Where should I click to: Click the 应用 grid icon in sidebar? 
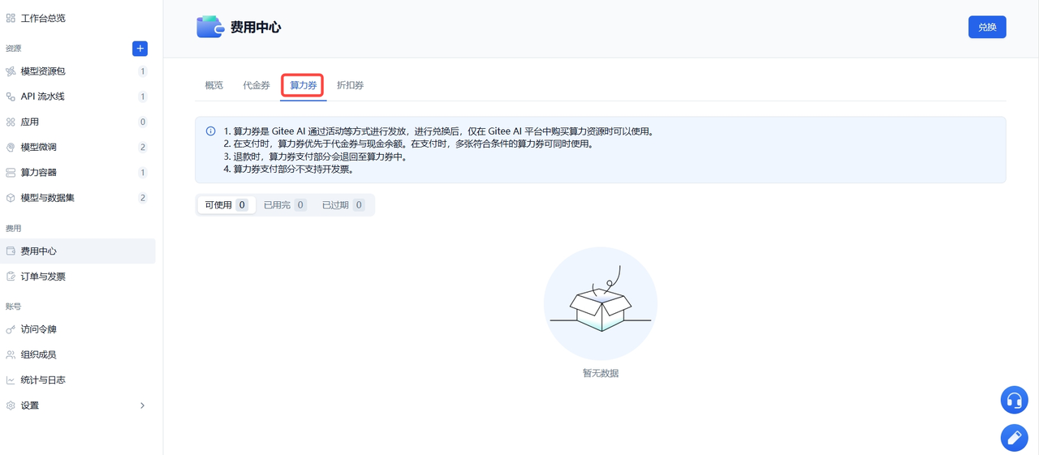(11, 122)
